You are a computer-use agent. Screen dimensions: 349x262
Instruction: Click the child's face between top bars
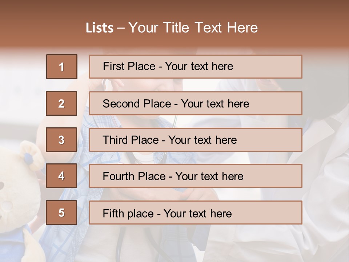click(145, 85)
